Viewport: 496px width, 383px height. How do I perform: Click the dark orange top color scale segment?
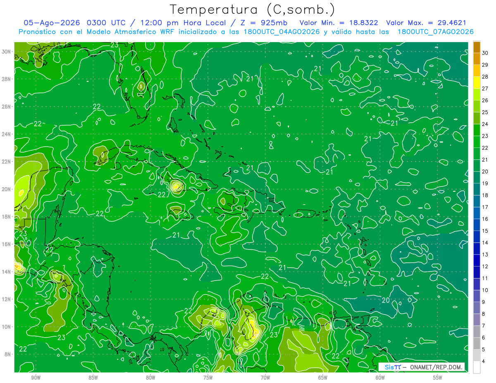477,48
